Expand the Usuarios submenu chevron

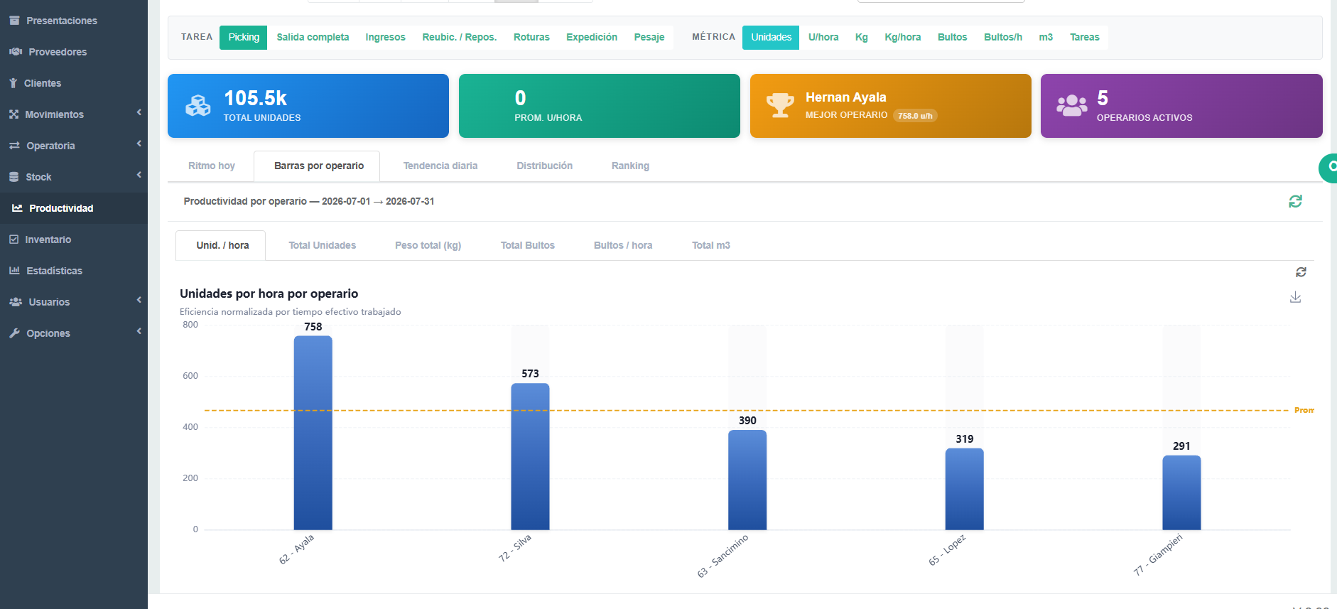tap(139, 300)
